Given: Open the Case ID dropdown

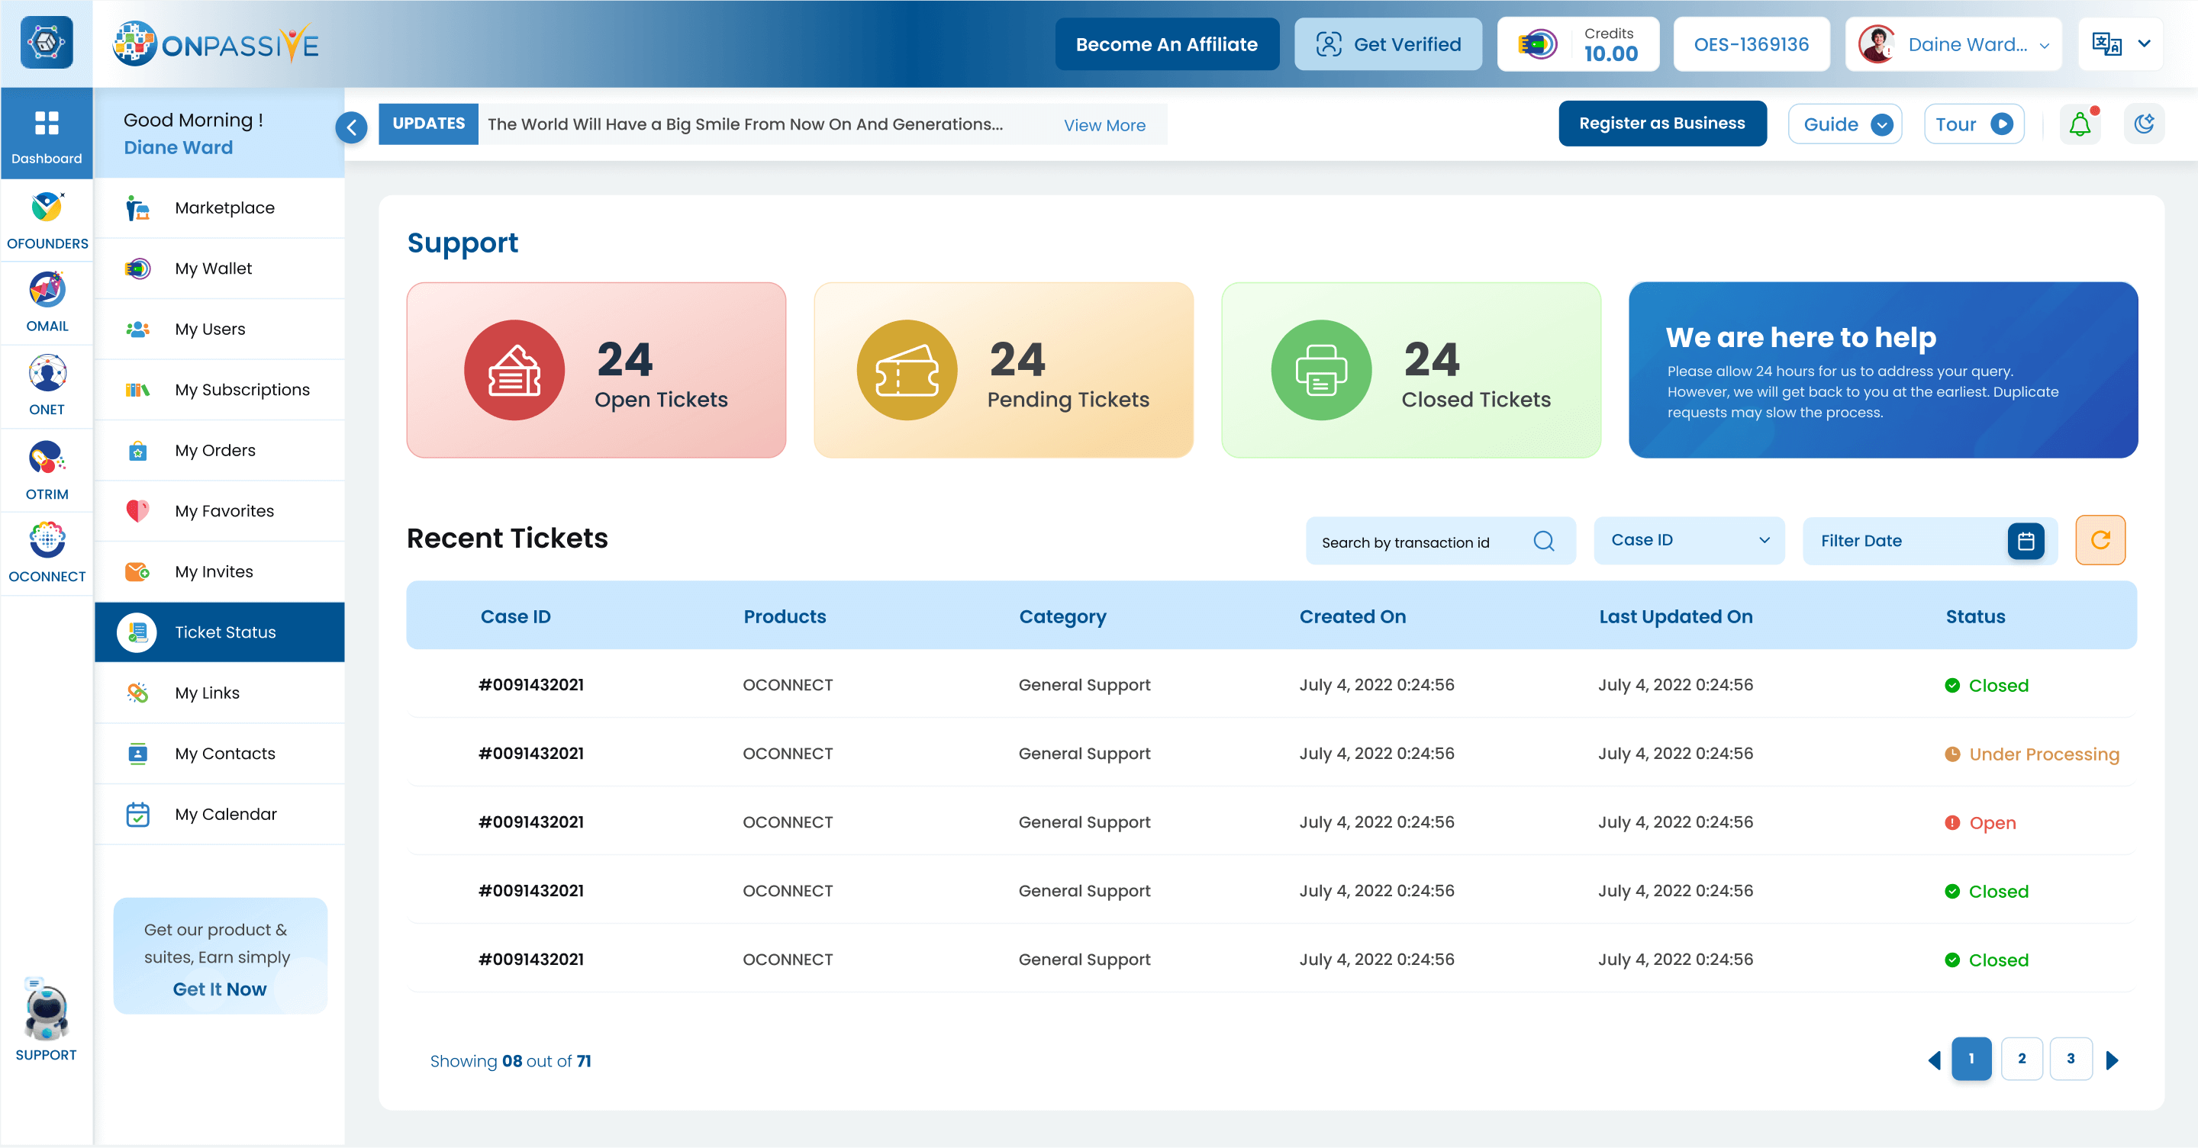Looking at the screenshot, I should (1690, 540).
